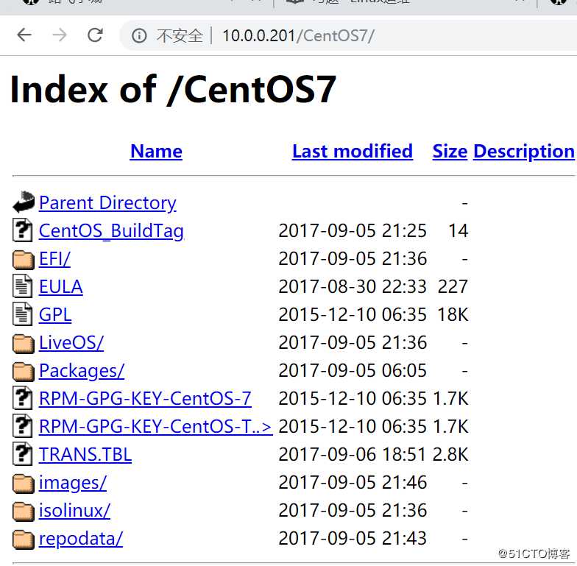
Task: Click the date 2017-08-30 22:33
Action: click(x=353, y=287)
